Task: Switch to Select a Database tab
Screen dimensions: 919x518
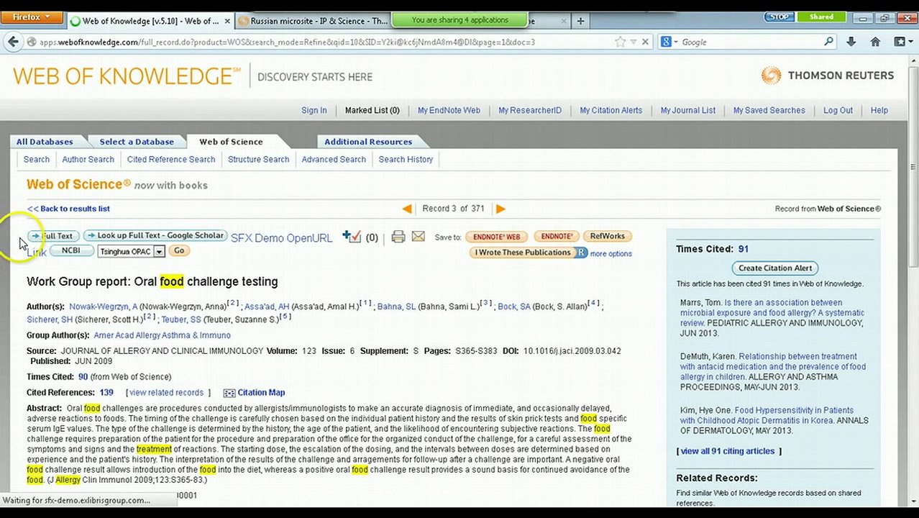Action: [137, 142]
